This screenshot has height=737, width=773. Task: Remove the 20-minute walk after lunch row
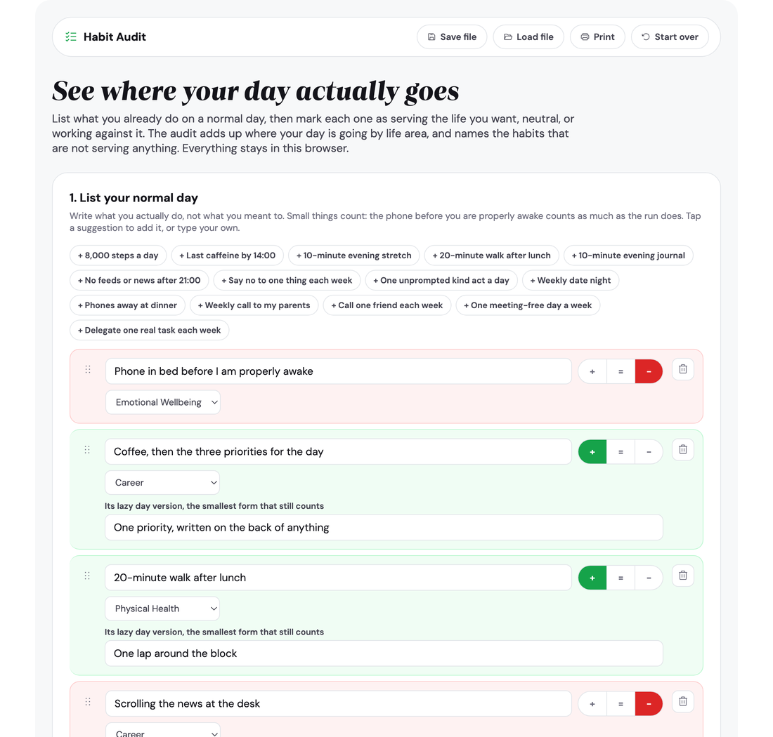coord(683,576)
